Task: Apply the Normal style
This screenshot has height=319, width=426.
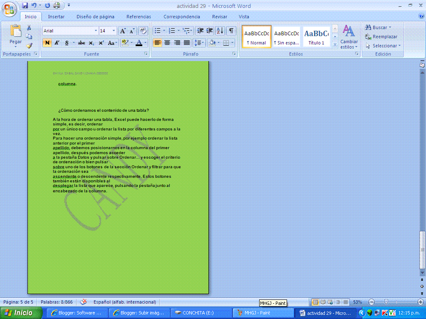Action: coord(256,37)
